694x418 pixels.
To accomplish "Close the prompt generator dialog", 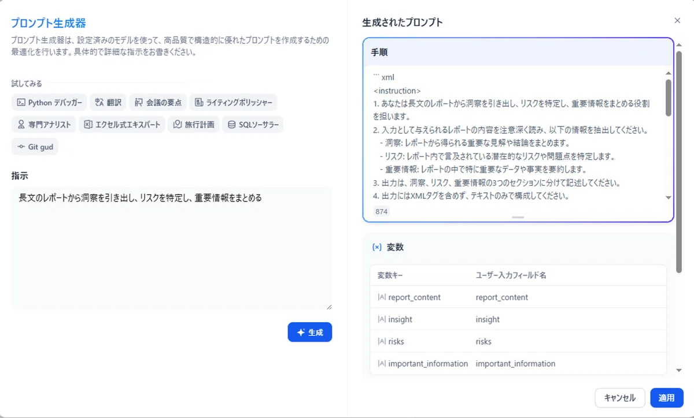I will pyautogui.click(x=677, y=21).
